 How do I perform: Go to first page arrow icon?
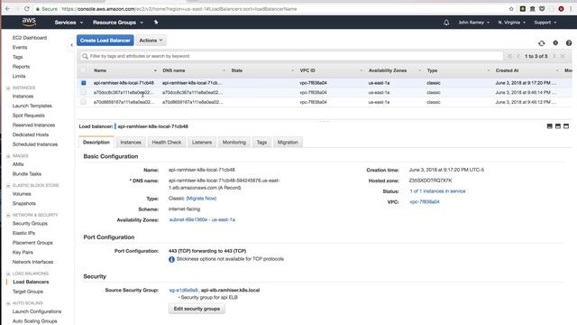click(509, 56)
